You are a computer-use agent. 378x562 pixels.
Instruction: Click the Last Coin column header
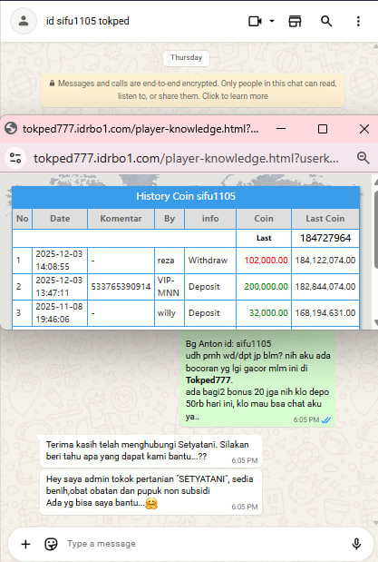(325, 218)
